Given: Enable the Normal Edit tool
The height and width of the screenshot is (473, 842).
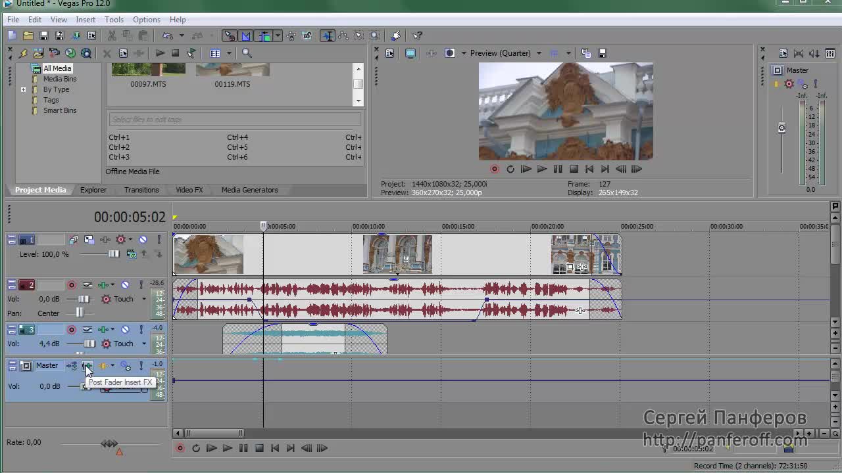Looking at the screenshot, I should (328, 35).
